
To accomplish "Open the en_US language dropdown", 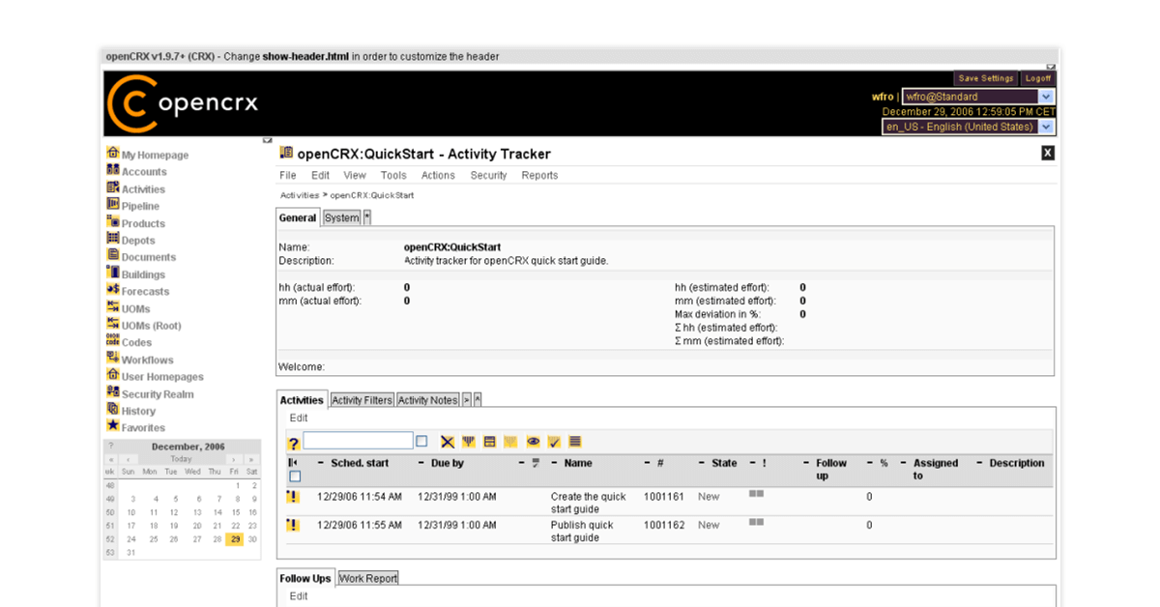I will [968, 127].
